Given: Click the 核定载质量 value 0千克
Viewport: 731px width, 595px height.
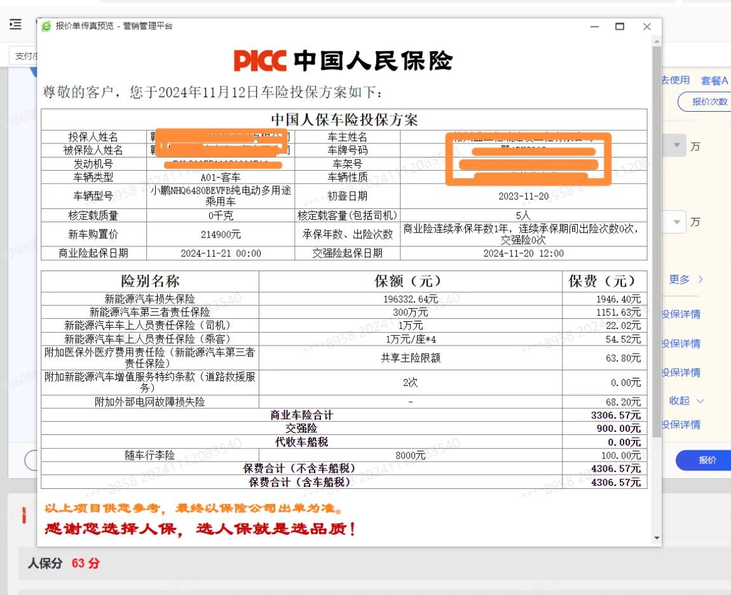Looking at the screenshot, I should tap(221, 215).
